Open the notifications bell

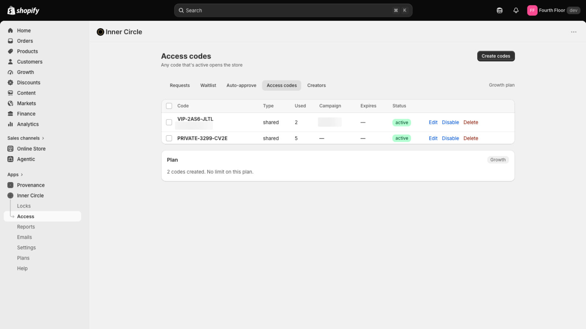click(516, 10)
